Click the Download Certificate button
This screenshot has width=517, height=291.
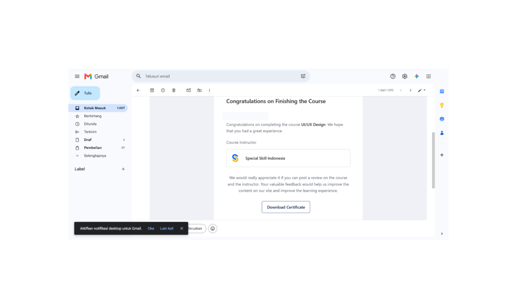pos(286,207)
